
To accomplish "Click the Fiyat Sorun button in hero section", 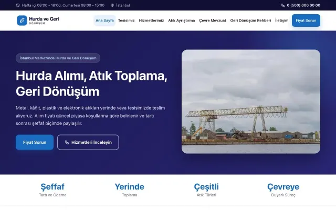I will coord(35,142).
